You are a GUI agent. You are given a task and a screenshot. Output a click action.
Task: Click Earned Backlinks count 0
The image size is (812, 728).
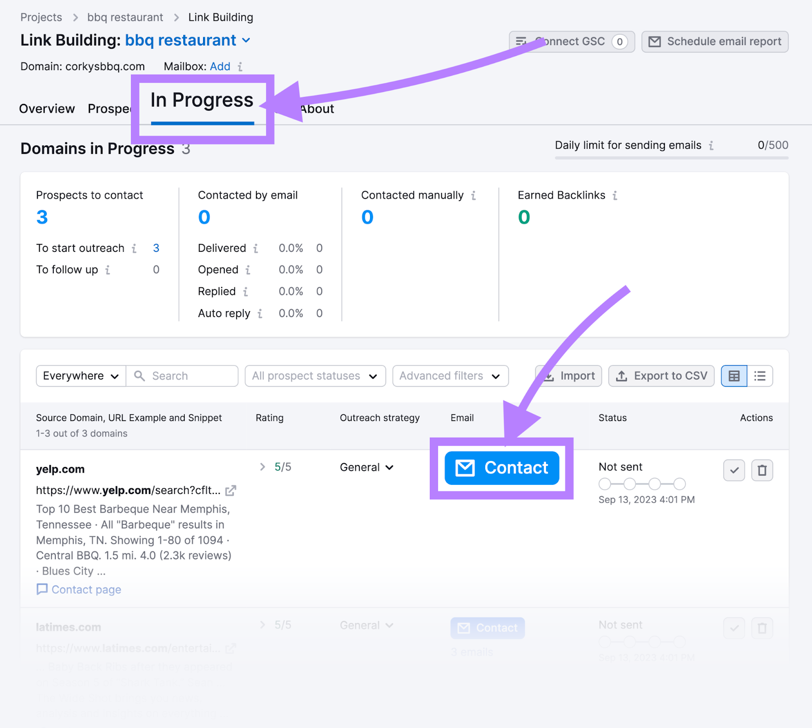524,217
